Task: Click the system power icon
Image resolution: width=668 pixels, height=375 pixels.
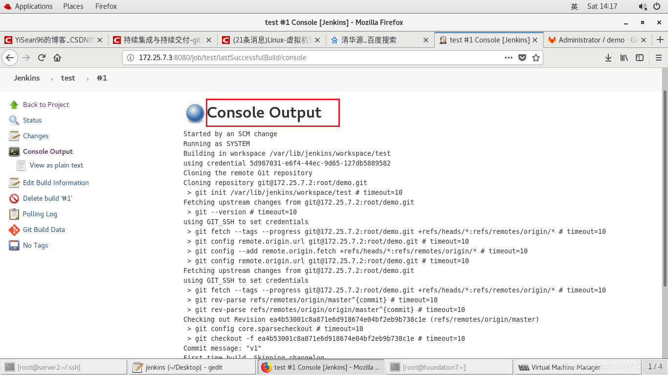Action: 656,6
